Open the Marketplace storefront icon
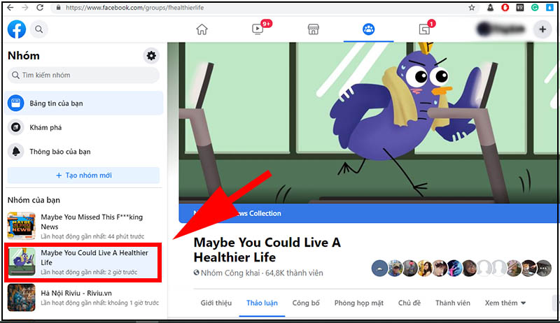 313,29
